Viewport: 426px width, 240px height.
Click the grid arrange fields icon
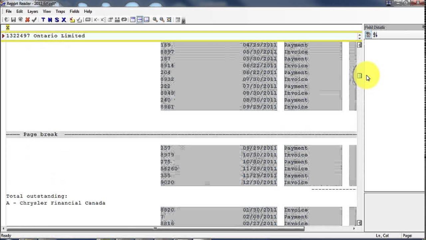(117, 20)
